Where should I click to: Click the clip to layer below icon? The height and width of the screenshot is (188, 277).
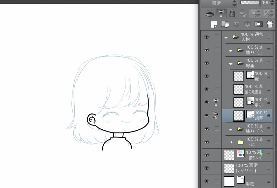pos(210,13)
